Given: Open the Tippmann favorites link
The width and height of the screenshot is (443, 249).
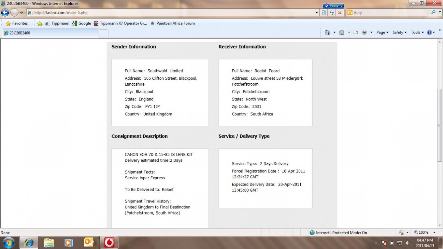Looking at the screenshot, I should point(57,23).
